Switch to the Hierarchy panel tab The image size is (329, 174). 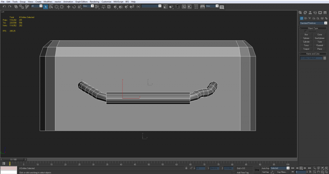click(311, 13)
